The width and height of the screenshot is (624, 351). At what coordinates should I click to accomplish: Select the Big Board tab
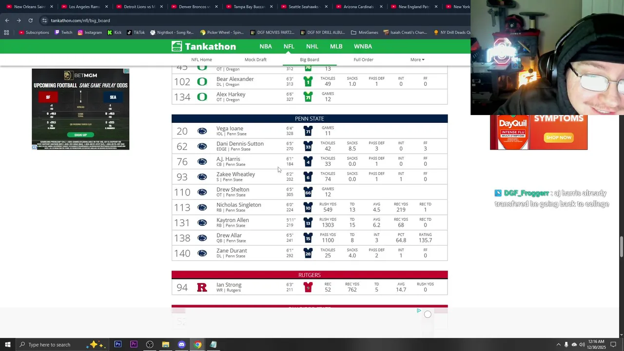click(310, 59)
